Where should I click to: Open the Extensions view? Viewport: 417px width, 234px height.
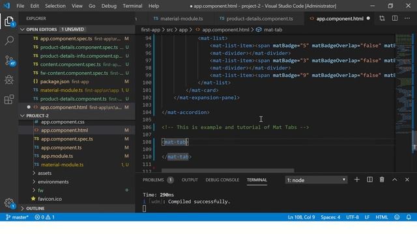[9, 99]
